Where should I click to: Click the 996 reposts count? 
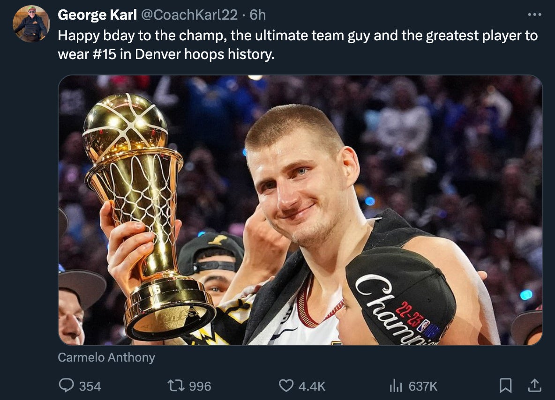click(x=200, y=386)
